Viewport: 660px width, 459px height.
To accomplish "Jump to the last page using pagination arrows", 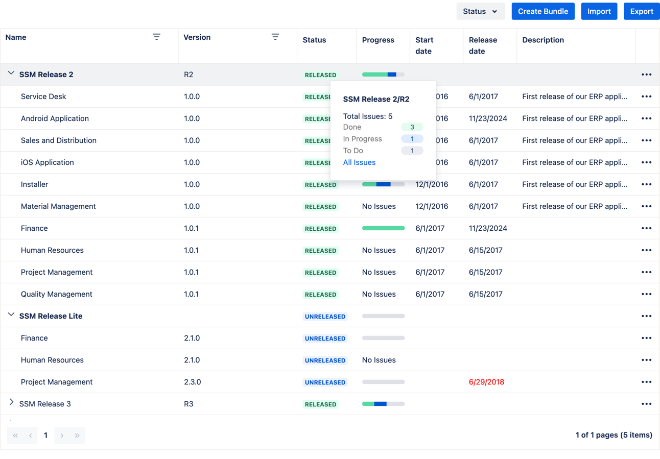I will (x=77, y=435).
